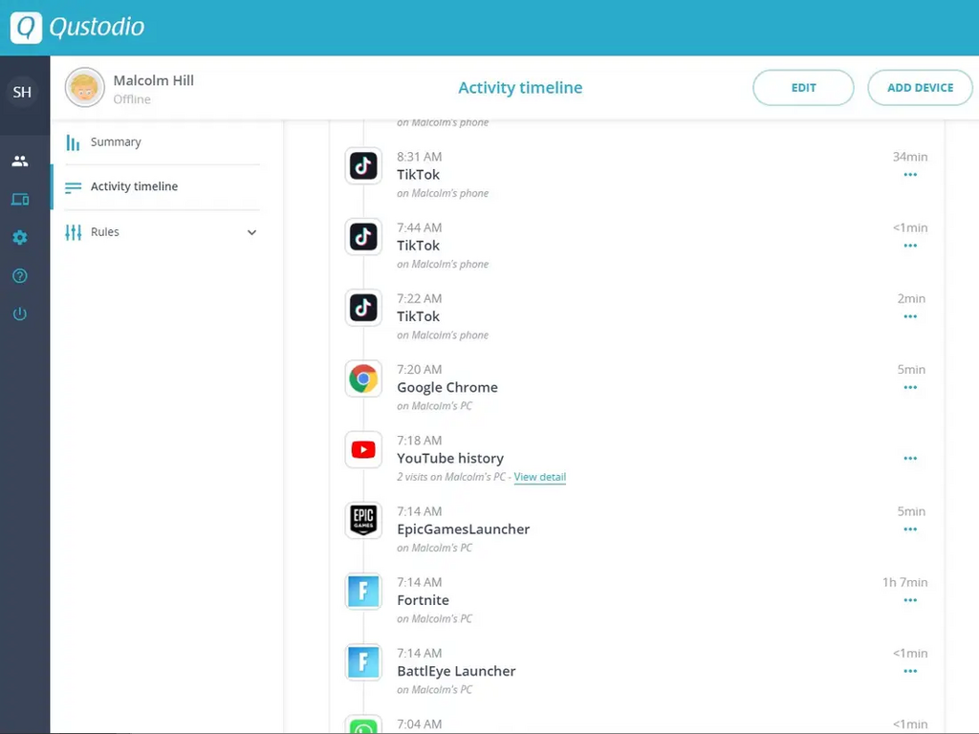Viewport: 979px width, 734px height.
Task: Open the View detail link
Action: click(540, 477)
